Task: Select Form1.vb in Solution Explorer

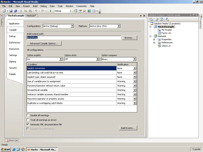Action: 166,33
